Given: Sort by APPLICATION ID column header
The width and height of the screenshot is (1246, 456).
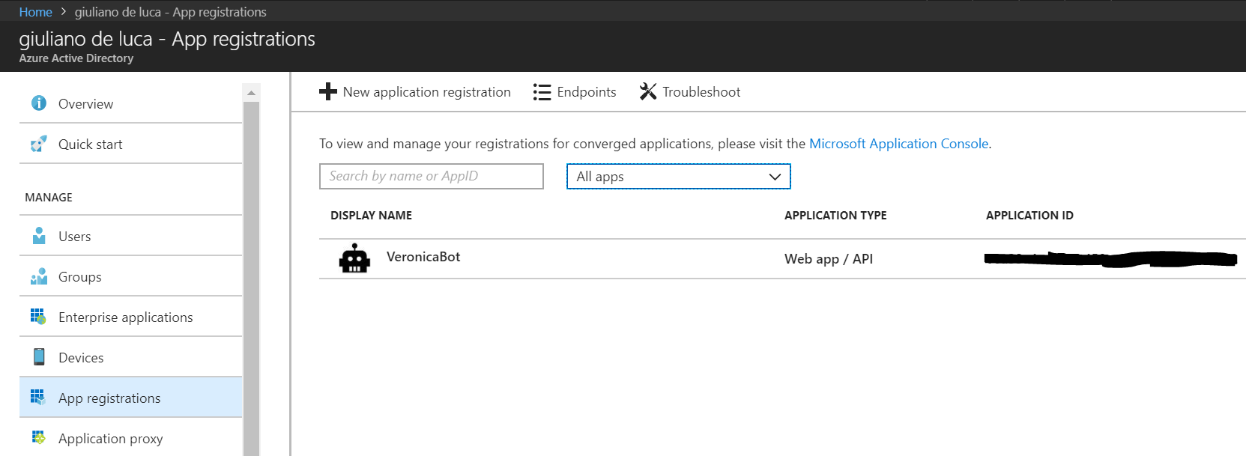Looking at the screenshot, I should (x=1029, y=216).
